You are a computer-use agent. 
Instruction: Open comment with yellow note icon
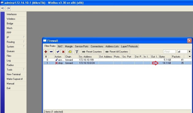tap(70, 52)
